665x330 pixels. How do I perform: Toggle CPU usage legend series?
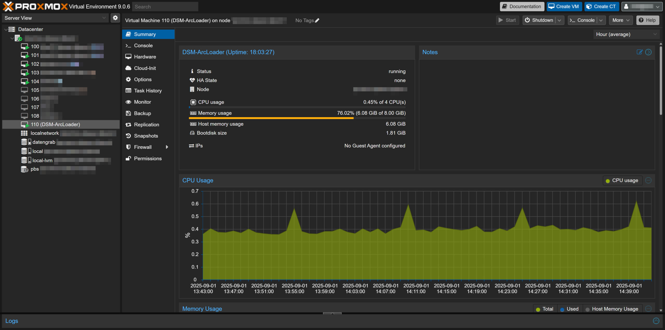click(622, 180)
